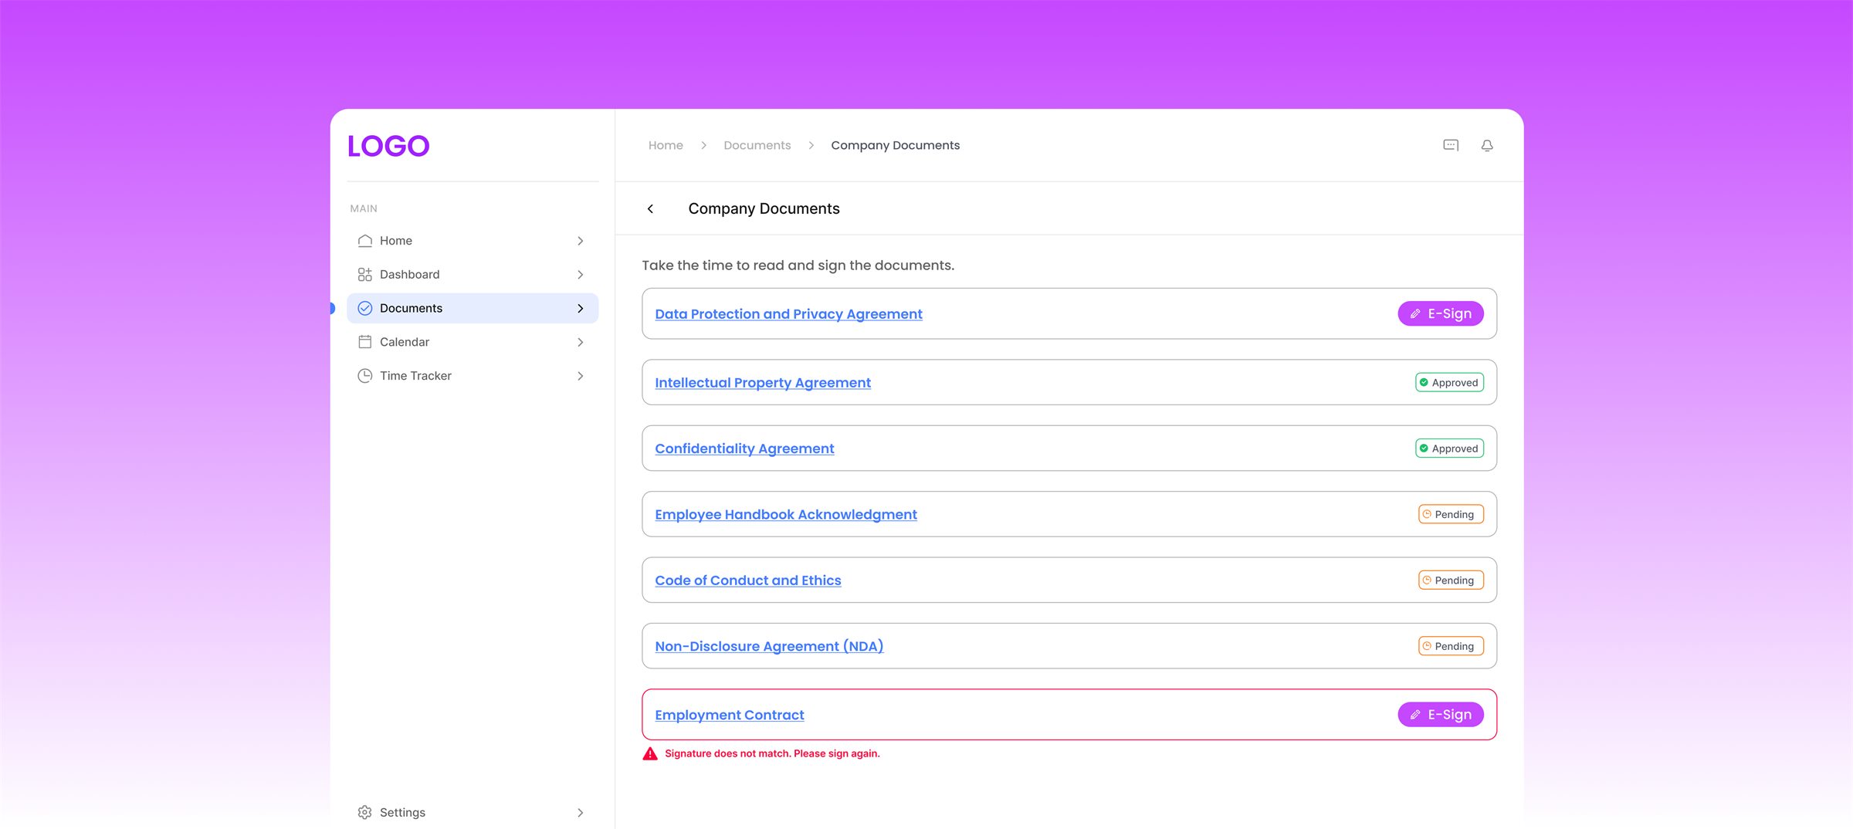The width and height of the screenshot is (1853, 829).
Task: Click the LOGO brand mark
Action: (388, 146)
